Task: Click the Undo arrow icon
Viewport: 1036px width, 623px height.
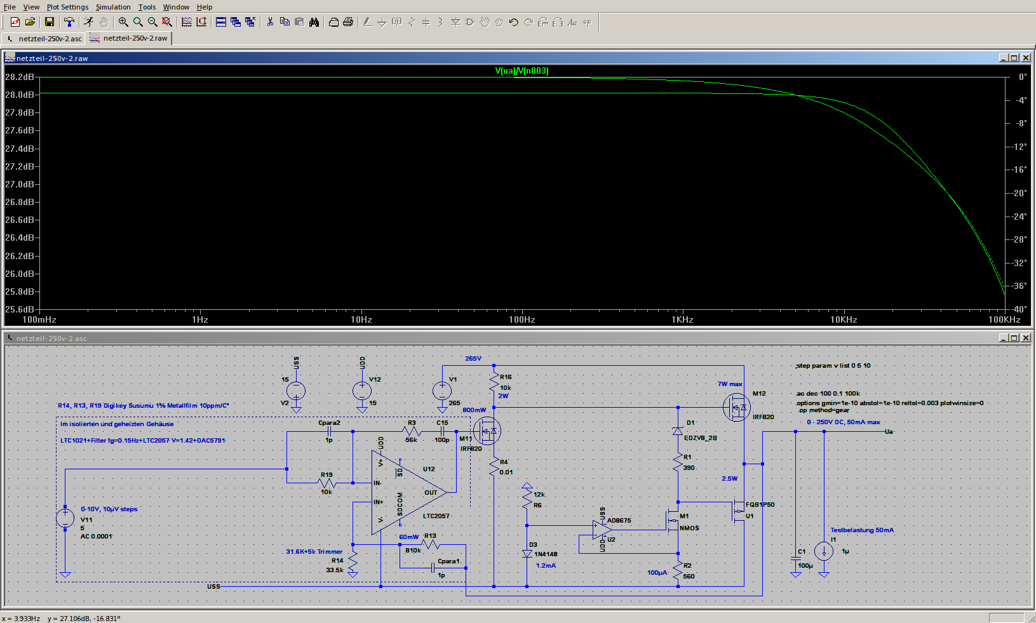Action: point(513,22)
